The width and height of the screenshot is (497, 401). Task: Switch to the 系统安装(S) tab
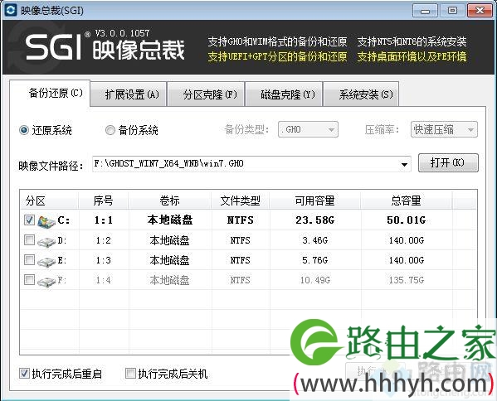(x=361, y=94)
